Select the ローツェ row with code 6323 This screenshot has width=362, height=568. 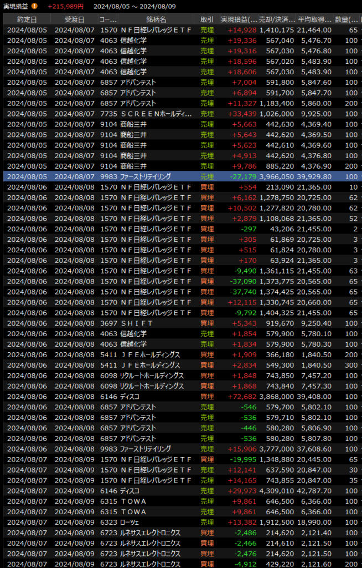click(180, 523)
